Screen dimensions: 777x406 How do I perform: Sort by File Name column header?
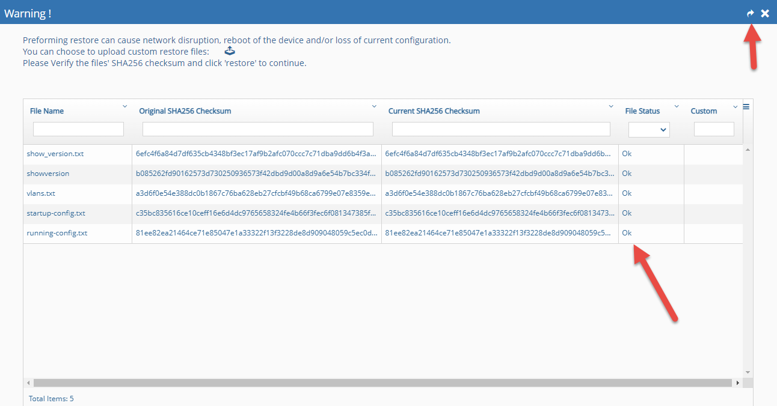point(47,111)
